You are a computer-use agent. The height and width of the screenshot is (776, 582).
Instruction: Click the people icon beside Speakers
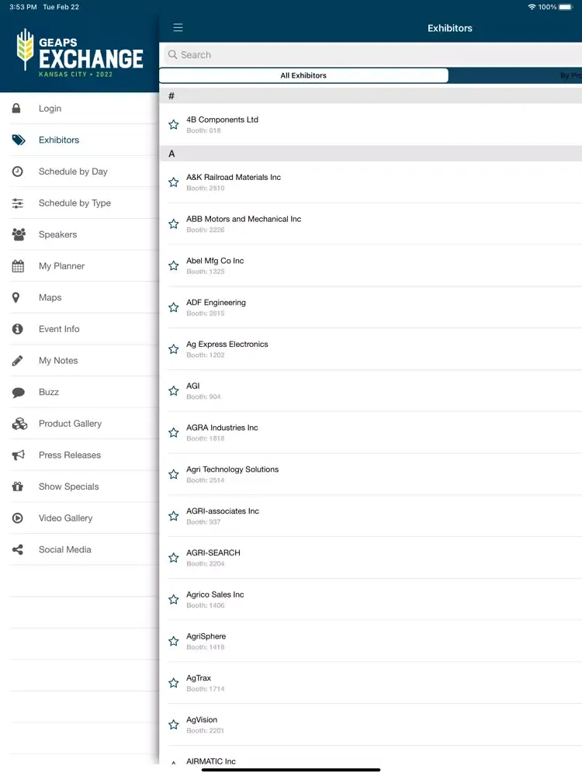pos(19,234)
